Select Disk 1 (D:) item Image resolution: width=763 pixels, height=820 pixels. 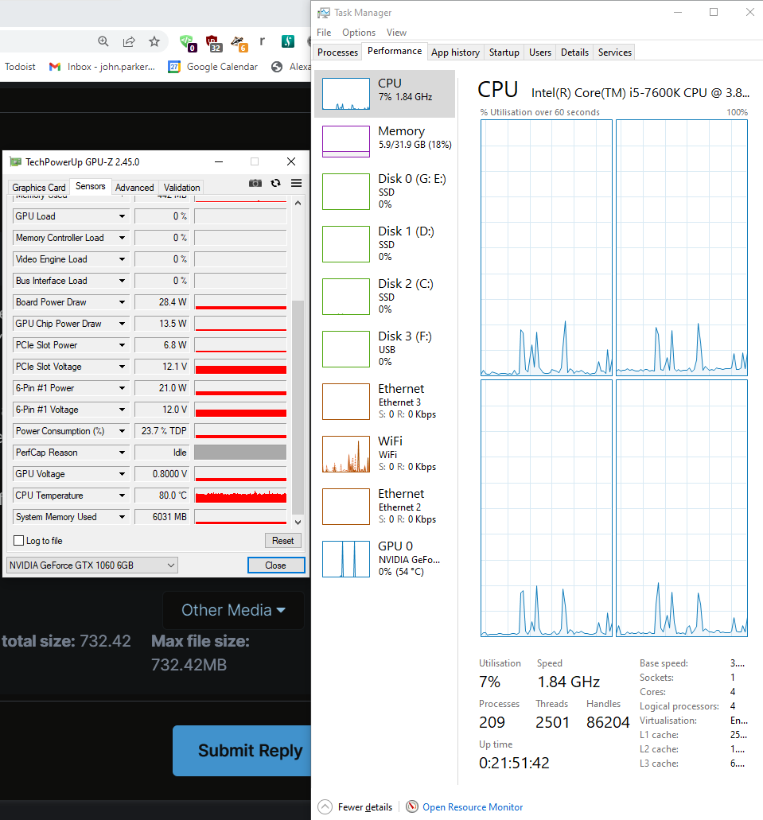(384, 243)
